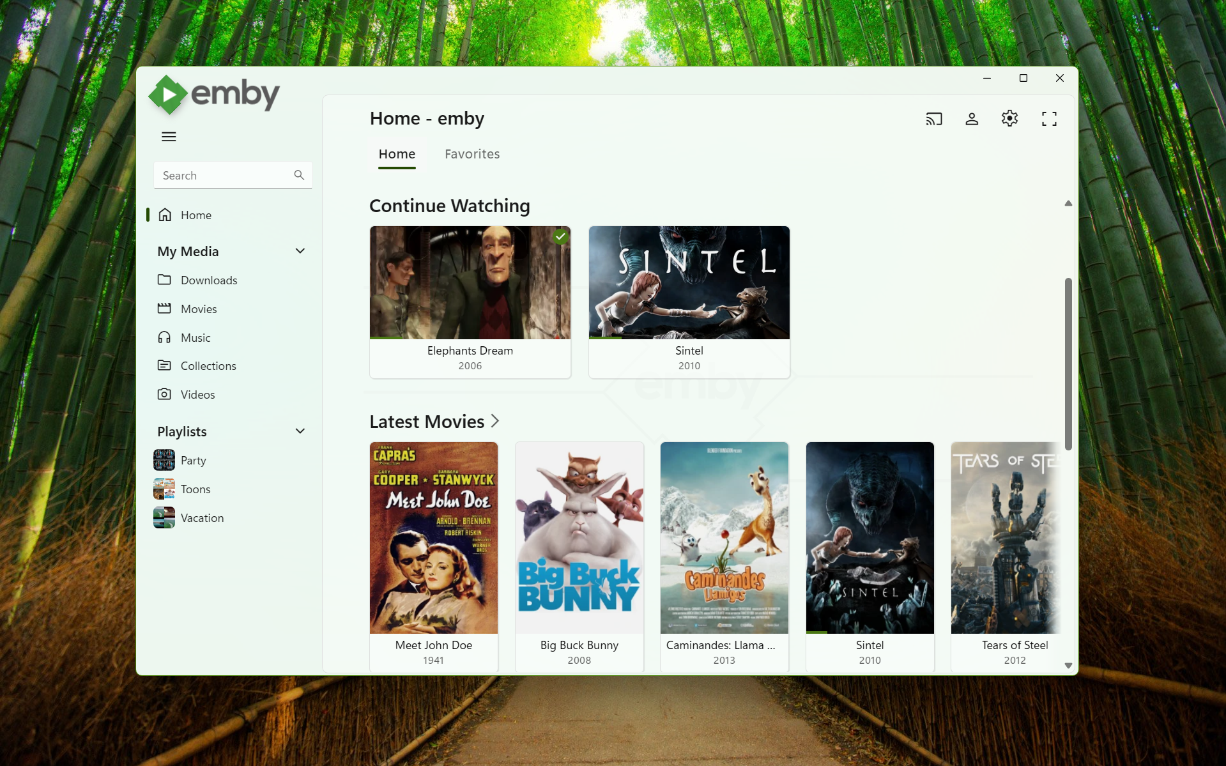The height and width of the screenshot is (766, 1226).
Task: Open the Toons playlist thumbnail icon
Action: (x=164, y=489)
